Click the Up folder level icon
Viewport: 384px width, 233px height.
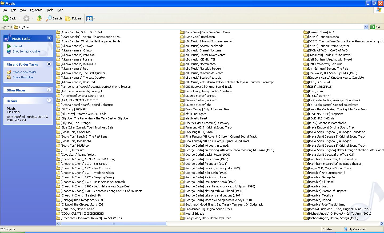(x=39, y=18)
